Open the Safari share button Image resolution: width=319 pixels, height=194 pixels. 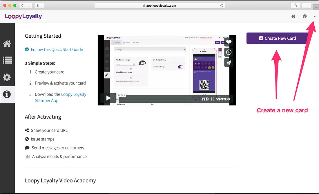pos(295,6)
